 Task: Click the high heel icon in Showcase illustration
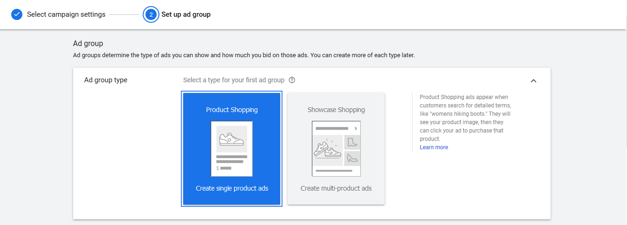[352, 159]
